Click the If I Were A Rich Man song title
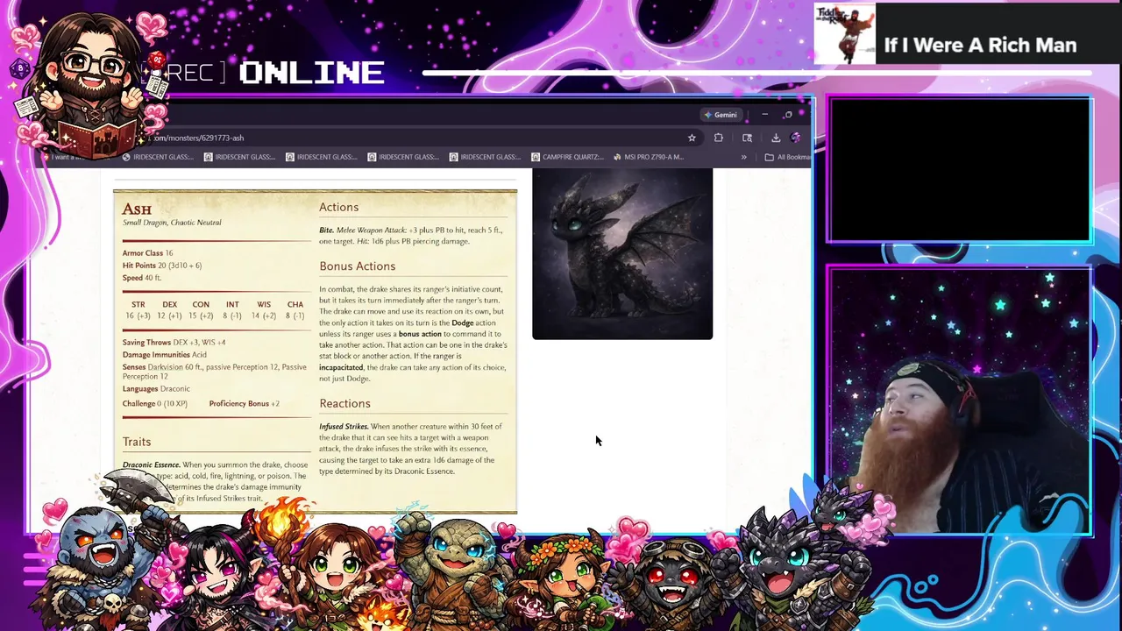 point(980,46)
